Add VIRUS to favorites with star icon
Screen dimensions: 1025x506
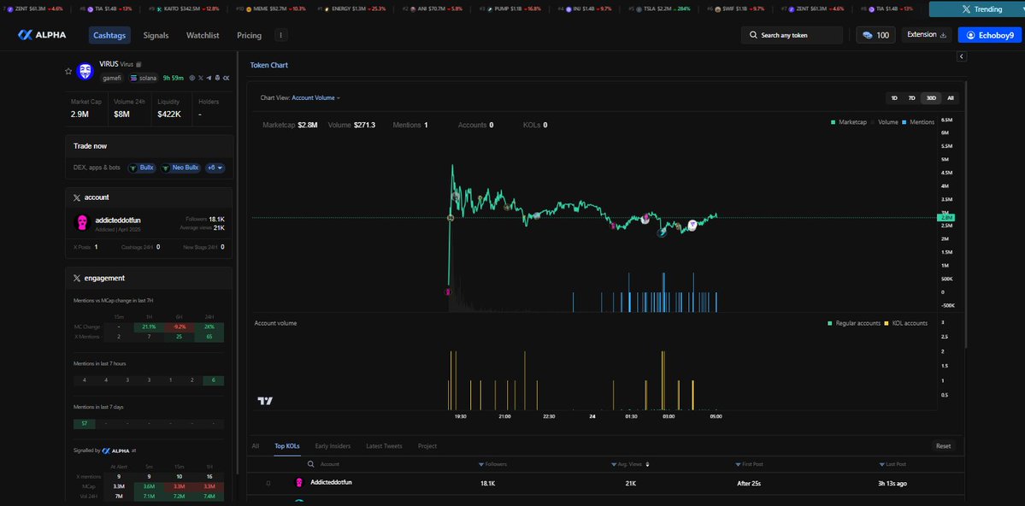pyautogui.click(x=68, y=71)
